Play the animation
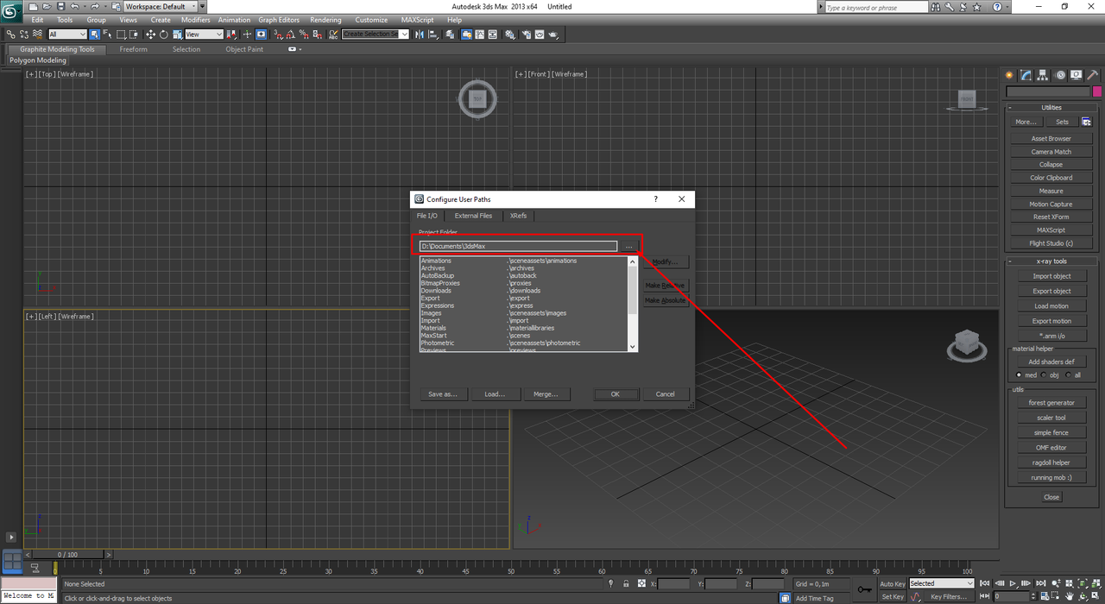 [x=1013, y=583]
